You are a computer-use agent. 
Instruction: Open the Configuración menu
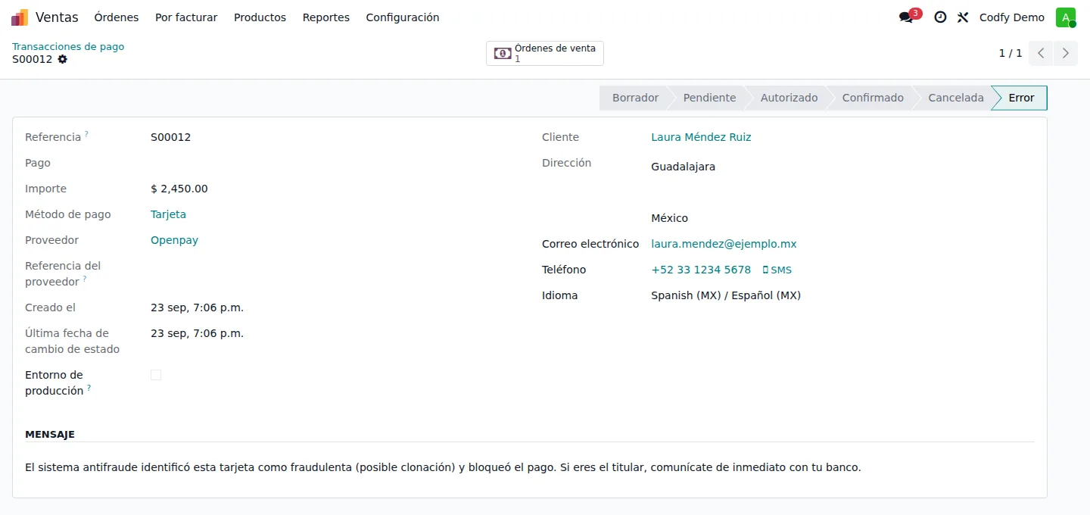click(403, 17)
